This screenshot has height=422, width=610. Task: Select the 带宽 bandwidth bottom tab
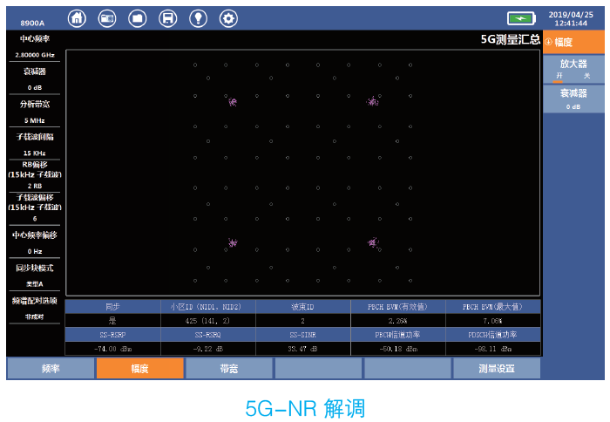[x=229, y=369]
